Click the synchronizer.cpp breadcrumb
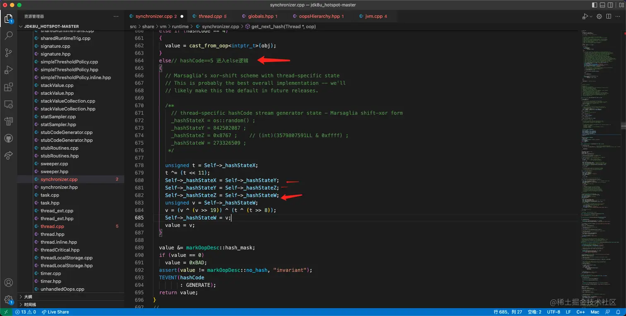This screenshot has height=316, width=626. pos(217,26)
